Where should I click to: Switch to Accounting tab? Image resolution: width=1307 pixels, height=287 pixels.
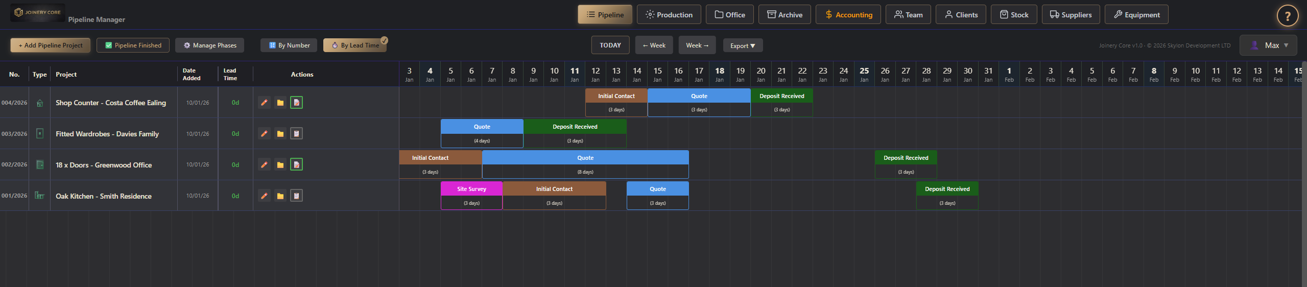(848, 15)
